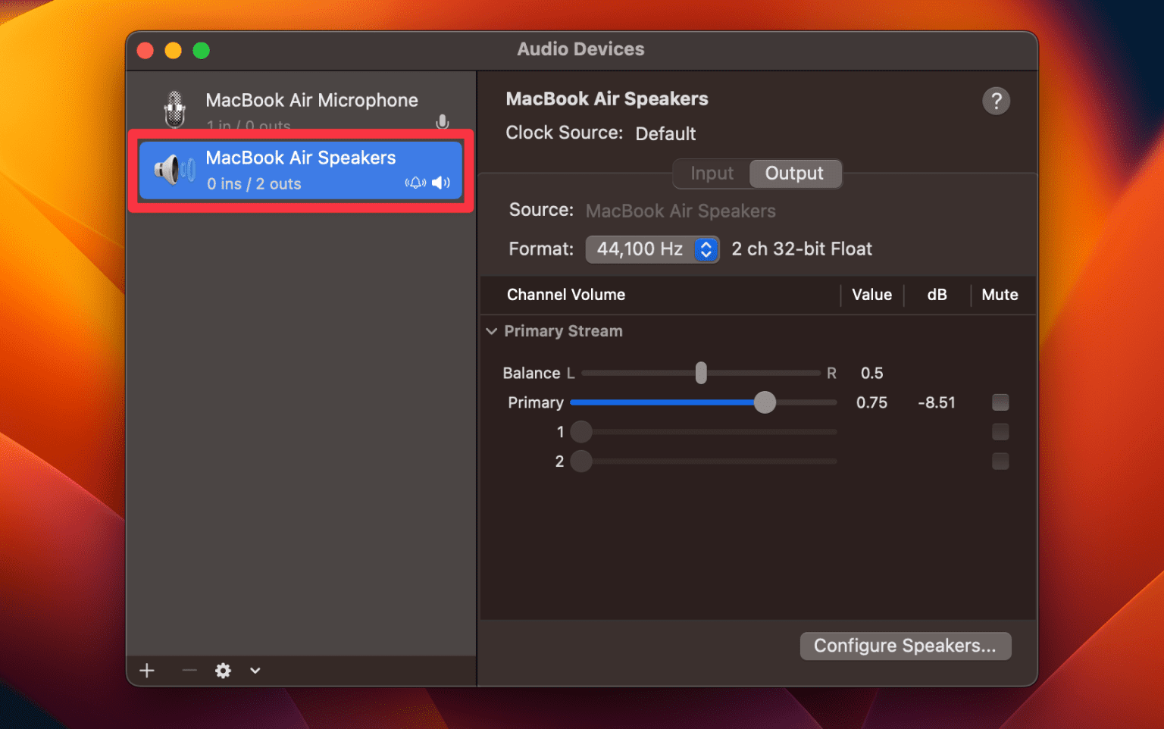The image size is (1164, 729).
Task: Click the Configure Speakers button
Action: (905, 646)
